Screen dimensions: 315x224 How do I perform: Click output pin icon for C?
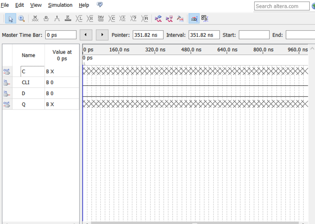(x=6, y=71)
